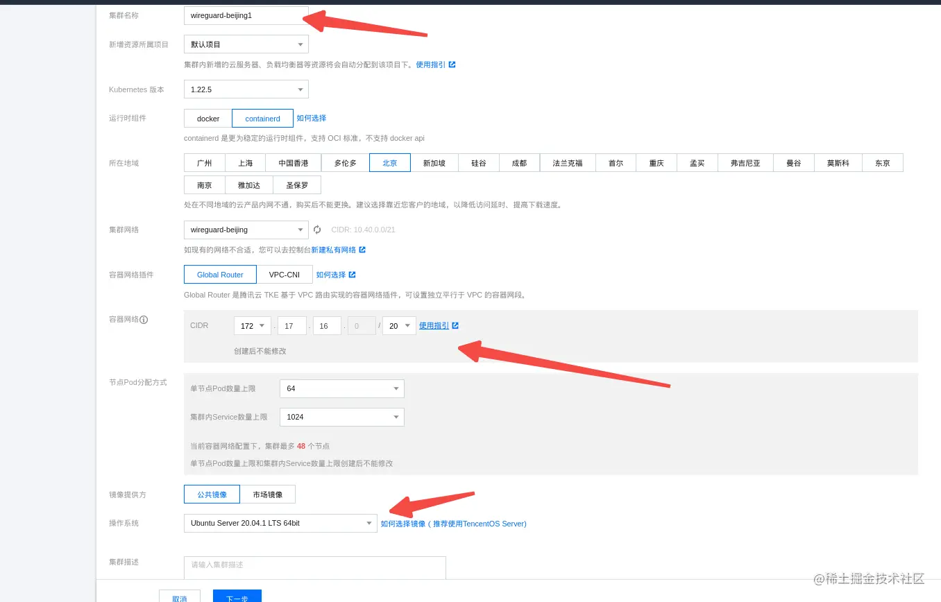Click the external-link icon beside the CIDR 使用指引 link
Image resolution: width=941 pixels, height=602 pixels.
click(x=455, y=325)
